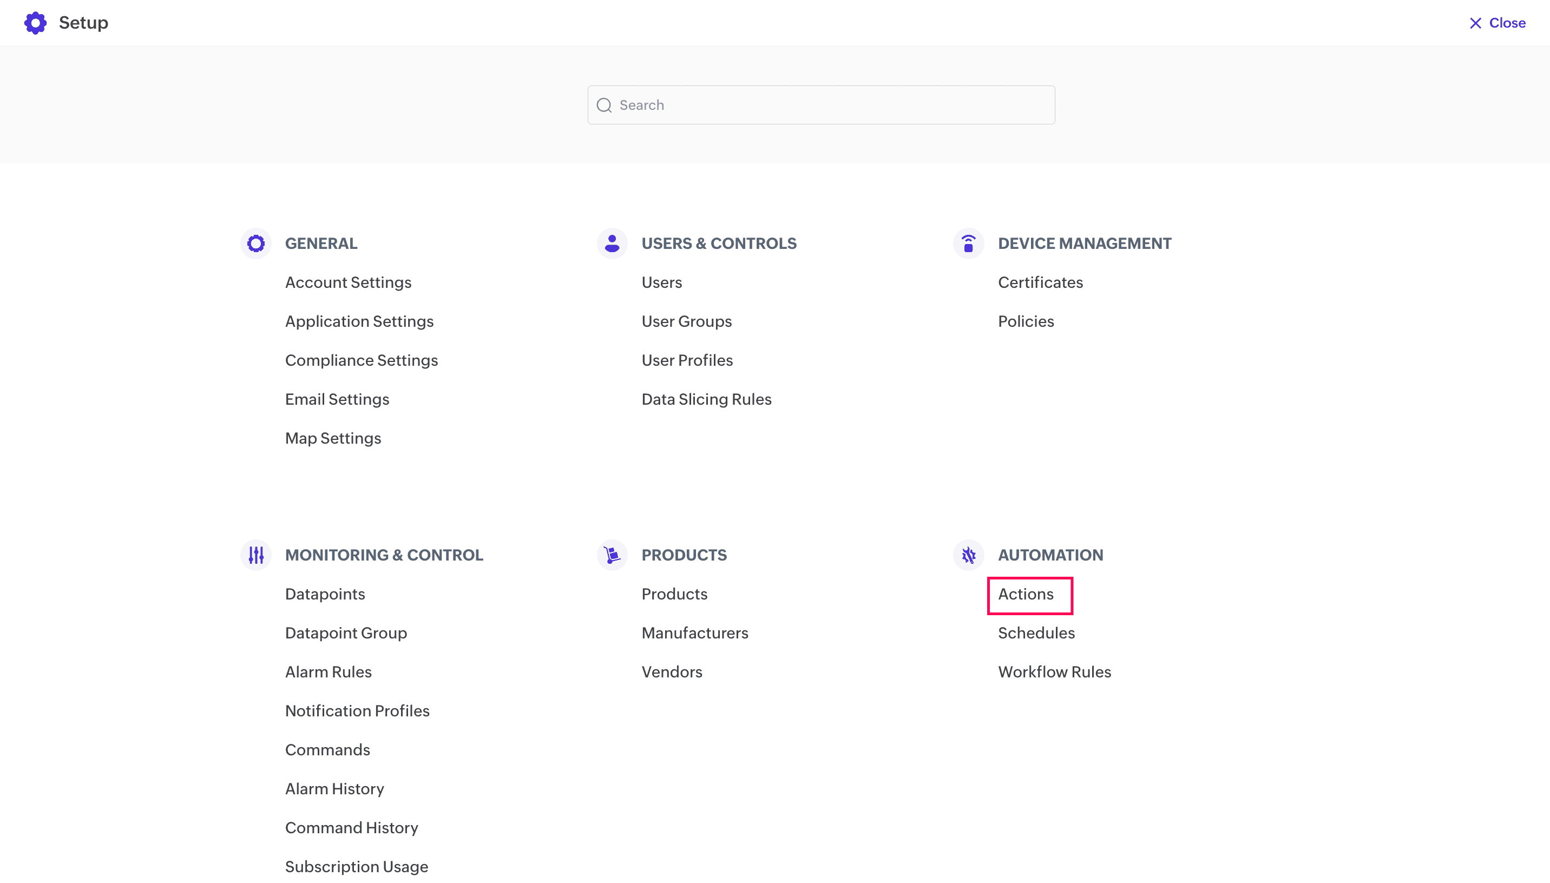Click the Products cart icon
The image size is (1550, 883).
[612, 555]
